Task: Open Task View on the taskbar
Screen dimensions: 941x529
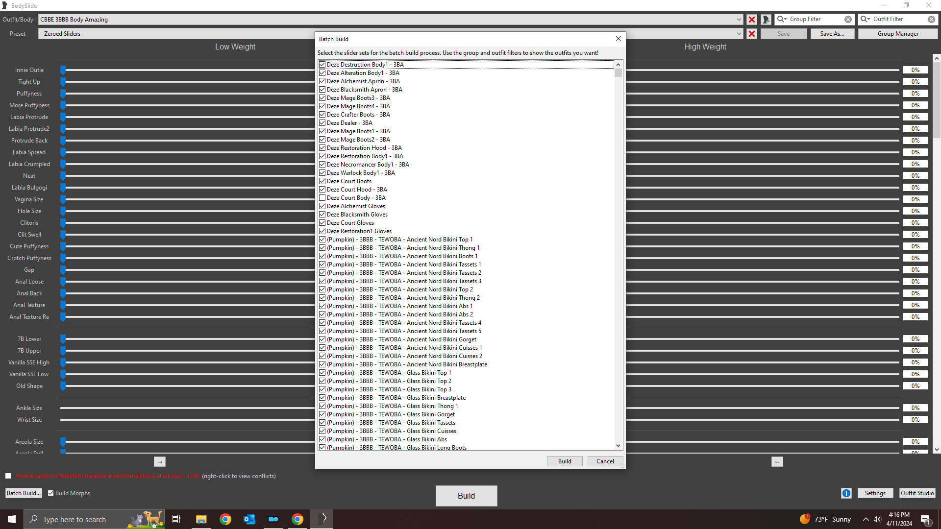Action: pyautogui.click(x=176, y=519)
